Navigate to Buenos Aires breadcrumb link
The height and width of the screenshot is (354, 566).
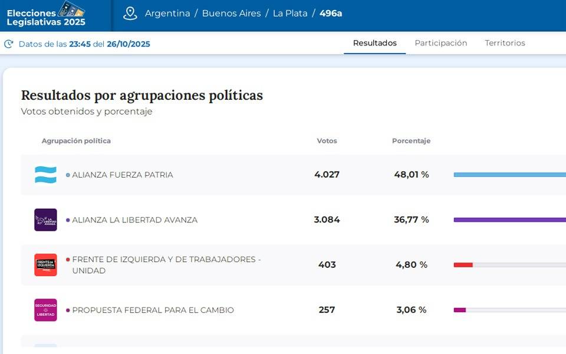point(231,14)
